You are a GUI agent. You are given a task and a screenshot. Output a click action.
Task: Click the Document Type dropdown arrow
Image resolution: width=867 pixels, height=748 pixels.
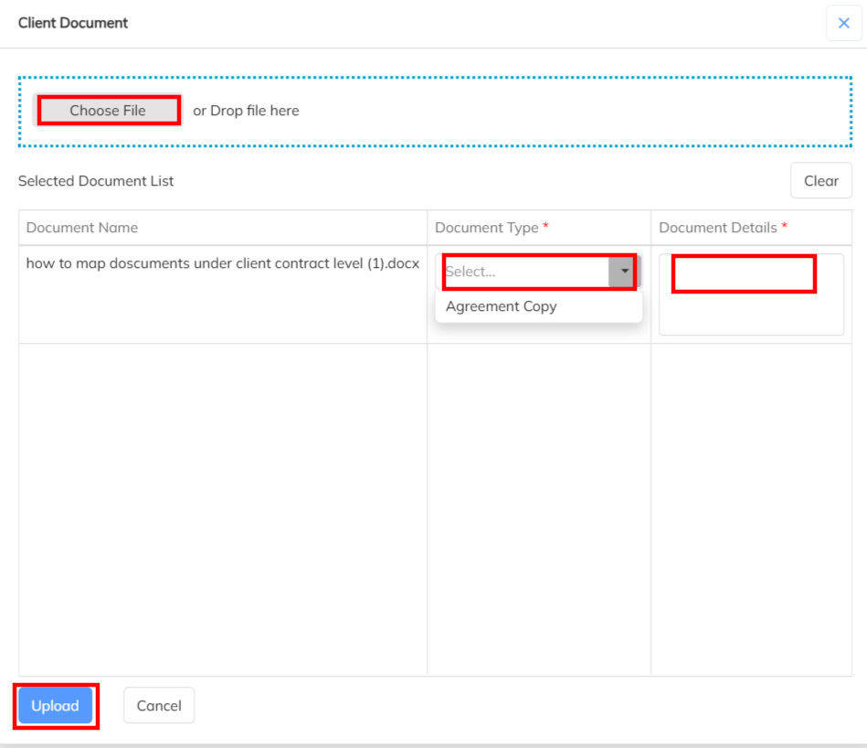tap(625, 272)
